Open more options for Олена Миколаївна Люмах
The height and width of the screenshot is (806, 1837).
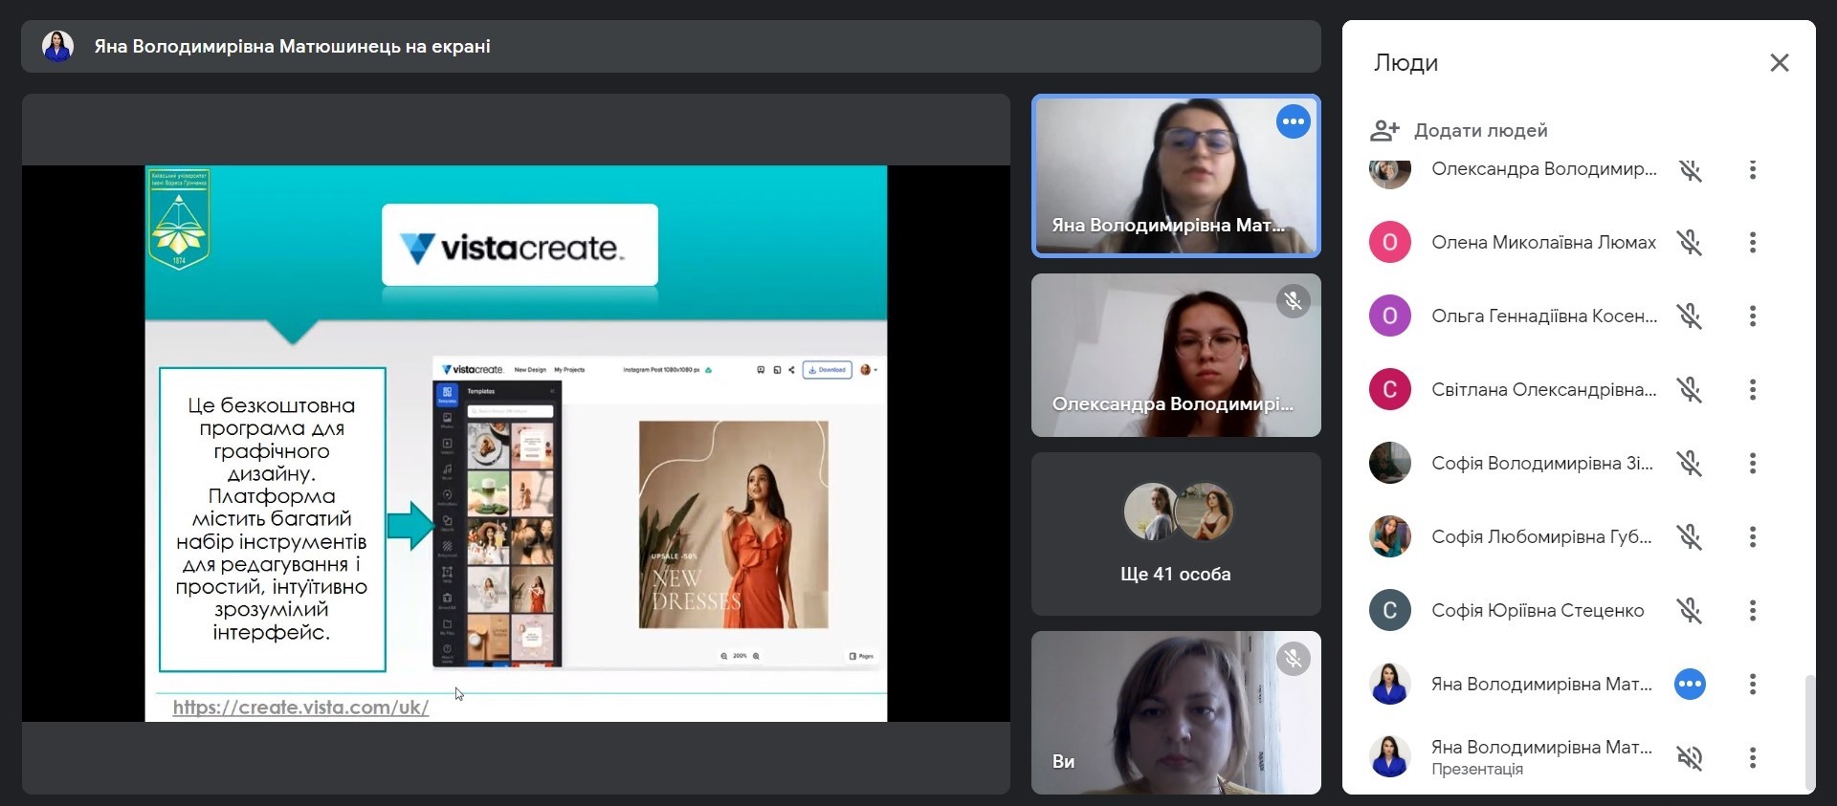click(1752, 243)
